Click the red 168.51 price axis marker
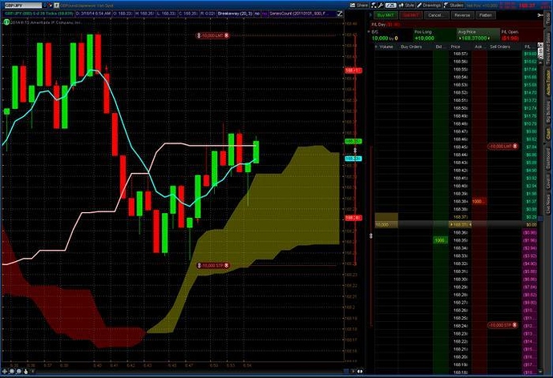 click(x=353, y=70)
